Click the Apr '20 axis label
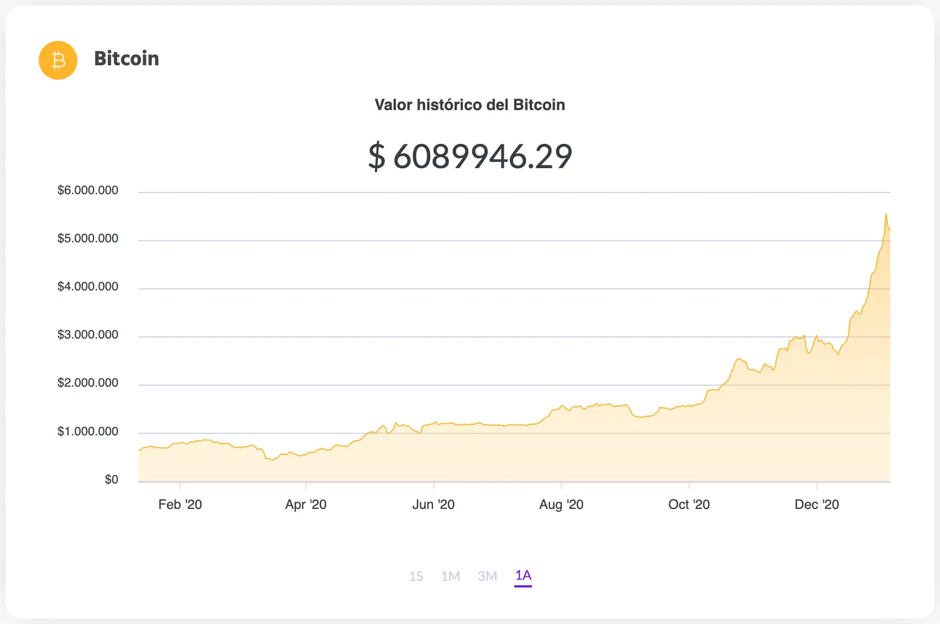 point(306,505)
